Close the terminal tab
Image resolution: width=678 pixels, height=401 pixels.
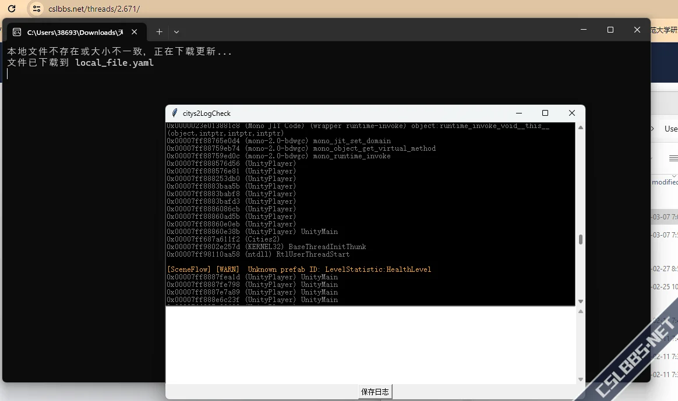(135, 32)
